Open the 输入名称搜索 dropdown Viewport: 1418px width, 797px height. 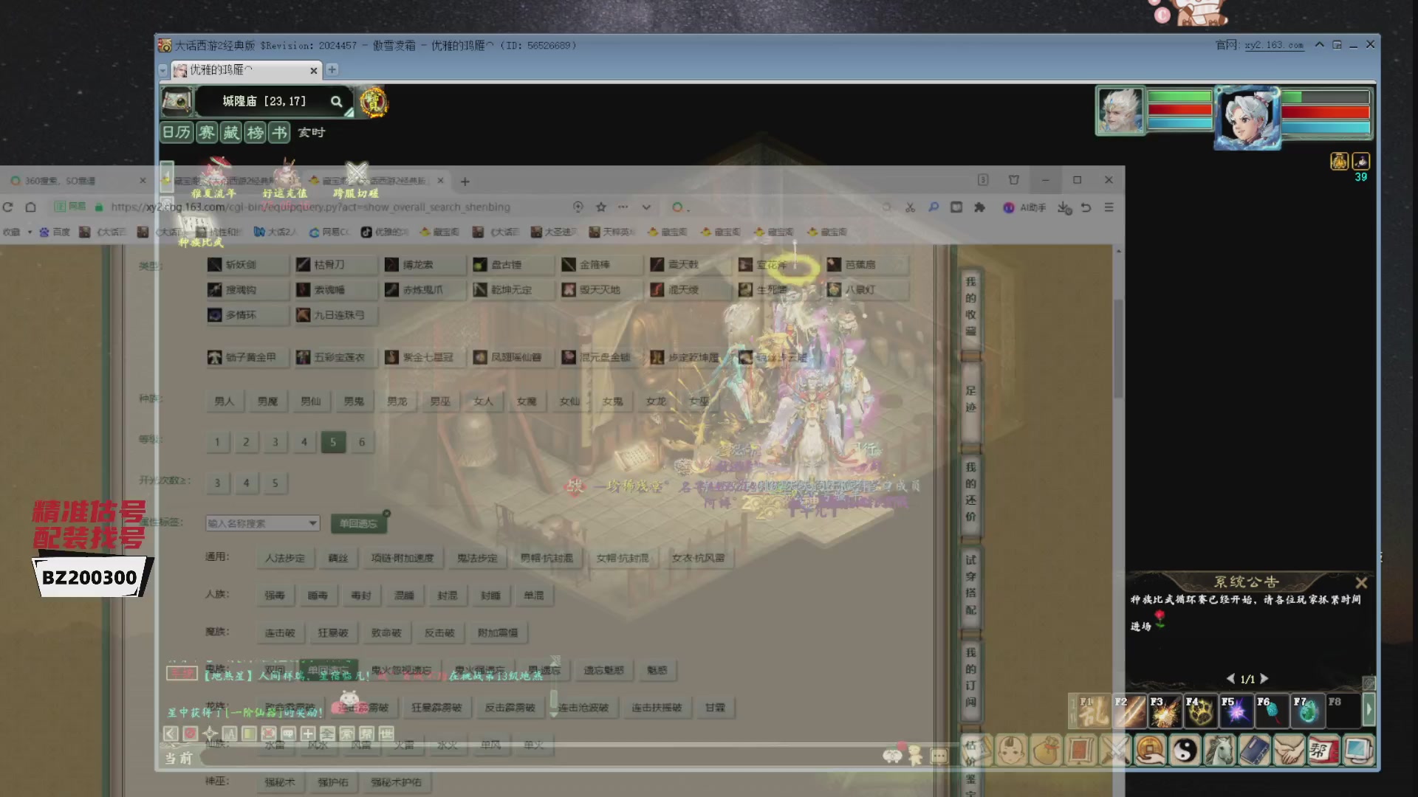click(262, 523)
